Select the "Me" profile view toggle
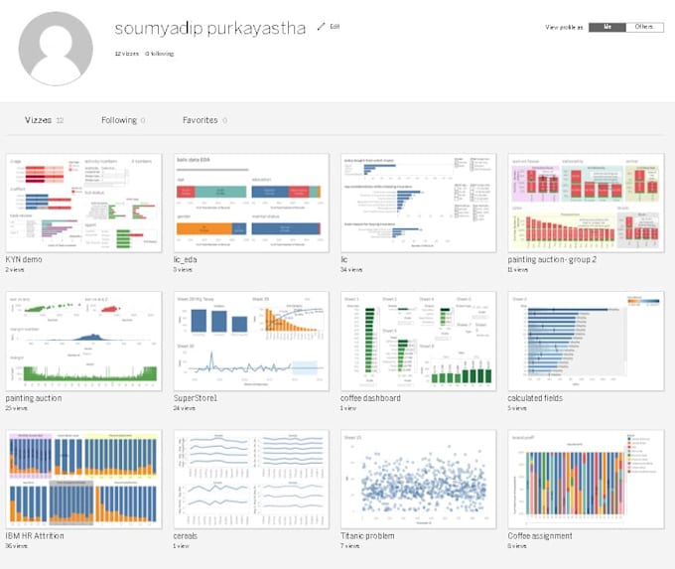This screenshot has height=569, width=675. [607, 27]
